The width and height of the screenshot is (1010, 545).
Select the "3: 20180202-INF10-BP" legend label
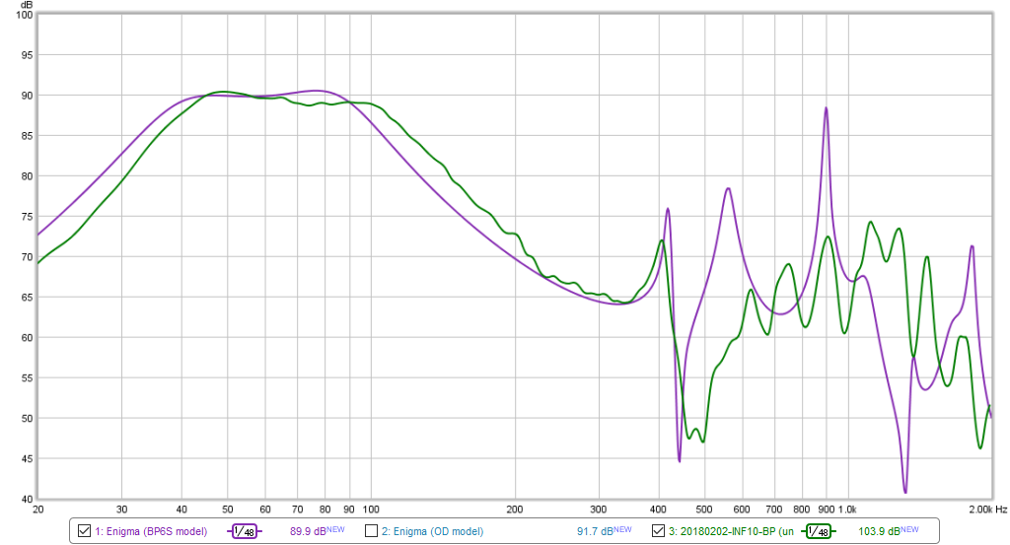coord(731,531)
